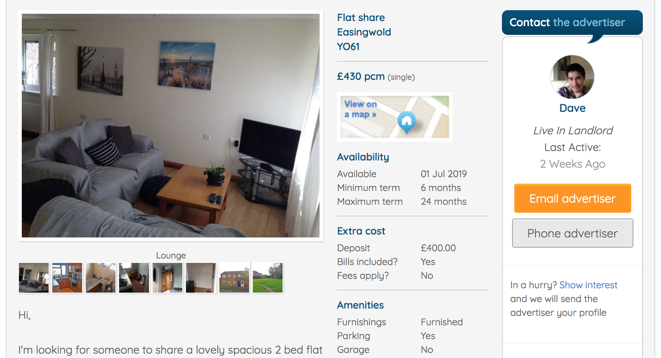Select the kitchen thumbnail image
Image resolution: width=661 pixels, height=358 pixels.
pyautogui.click(x=67, y=278)
